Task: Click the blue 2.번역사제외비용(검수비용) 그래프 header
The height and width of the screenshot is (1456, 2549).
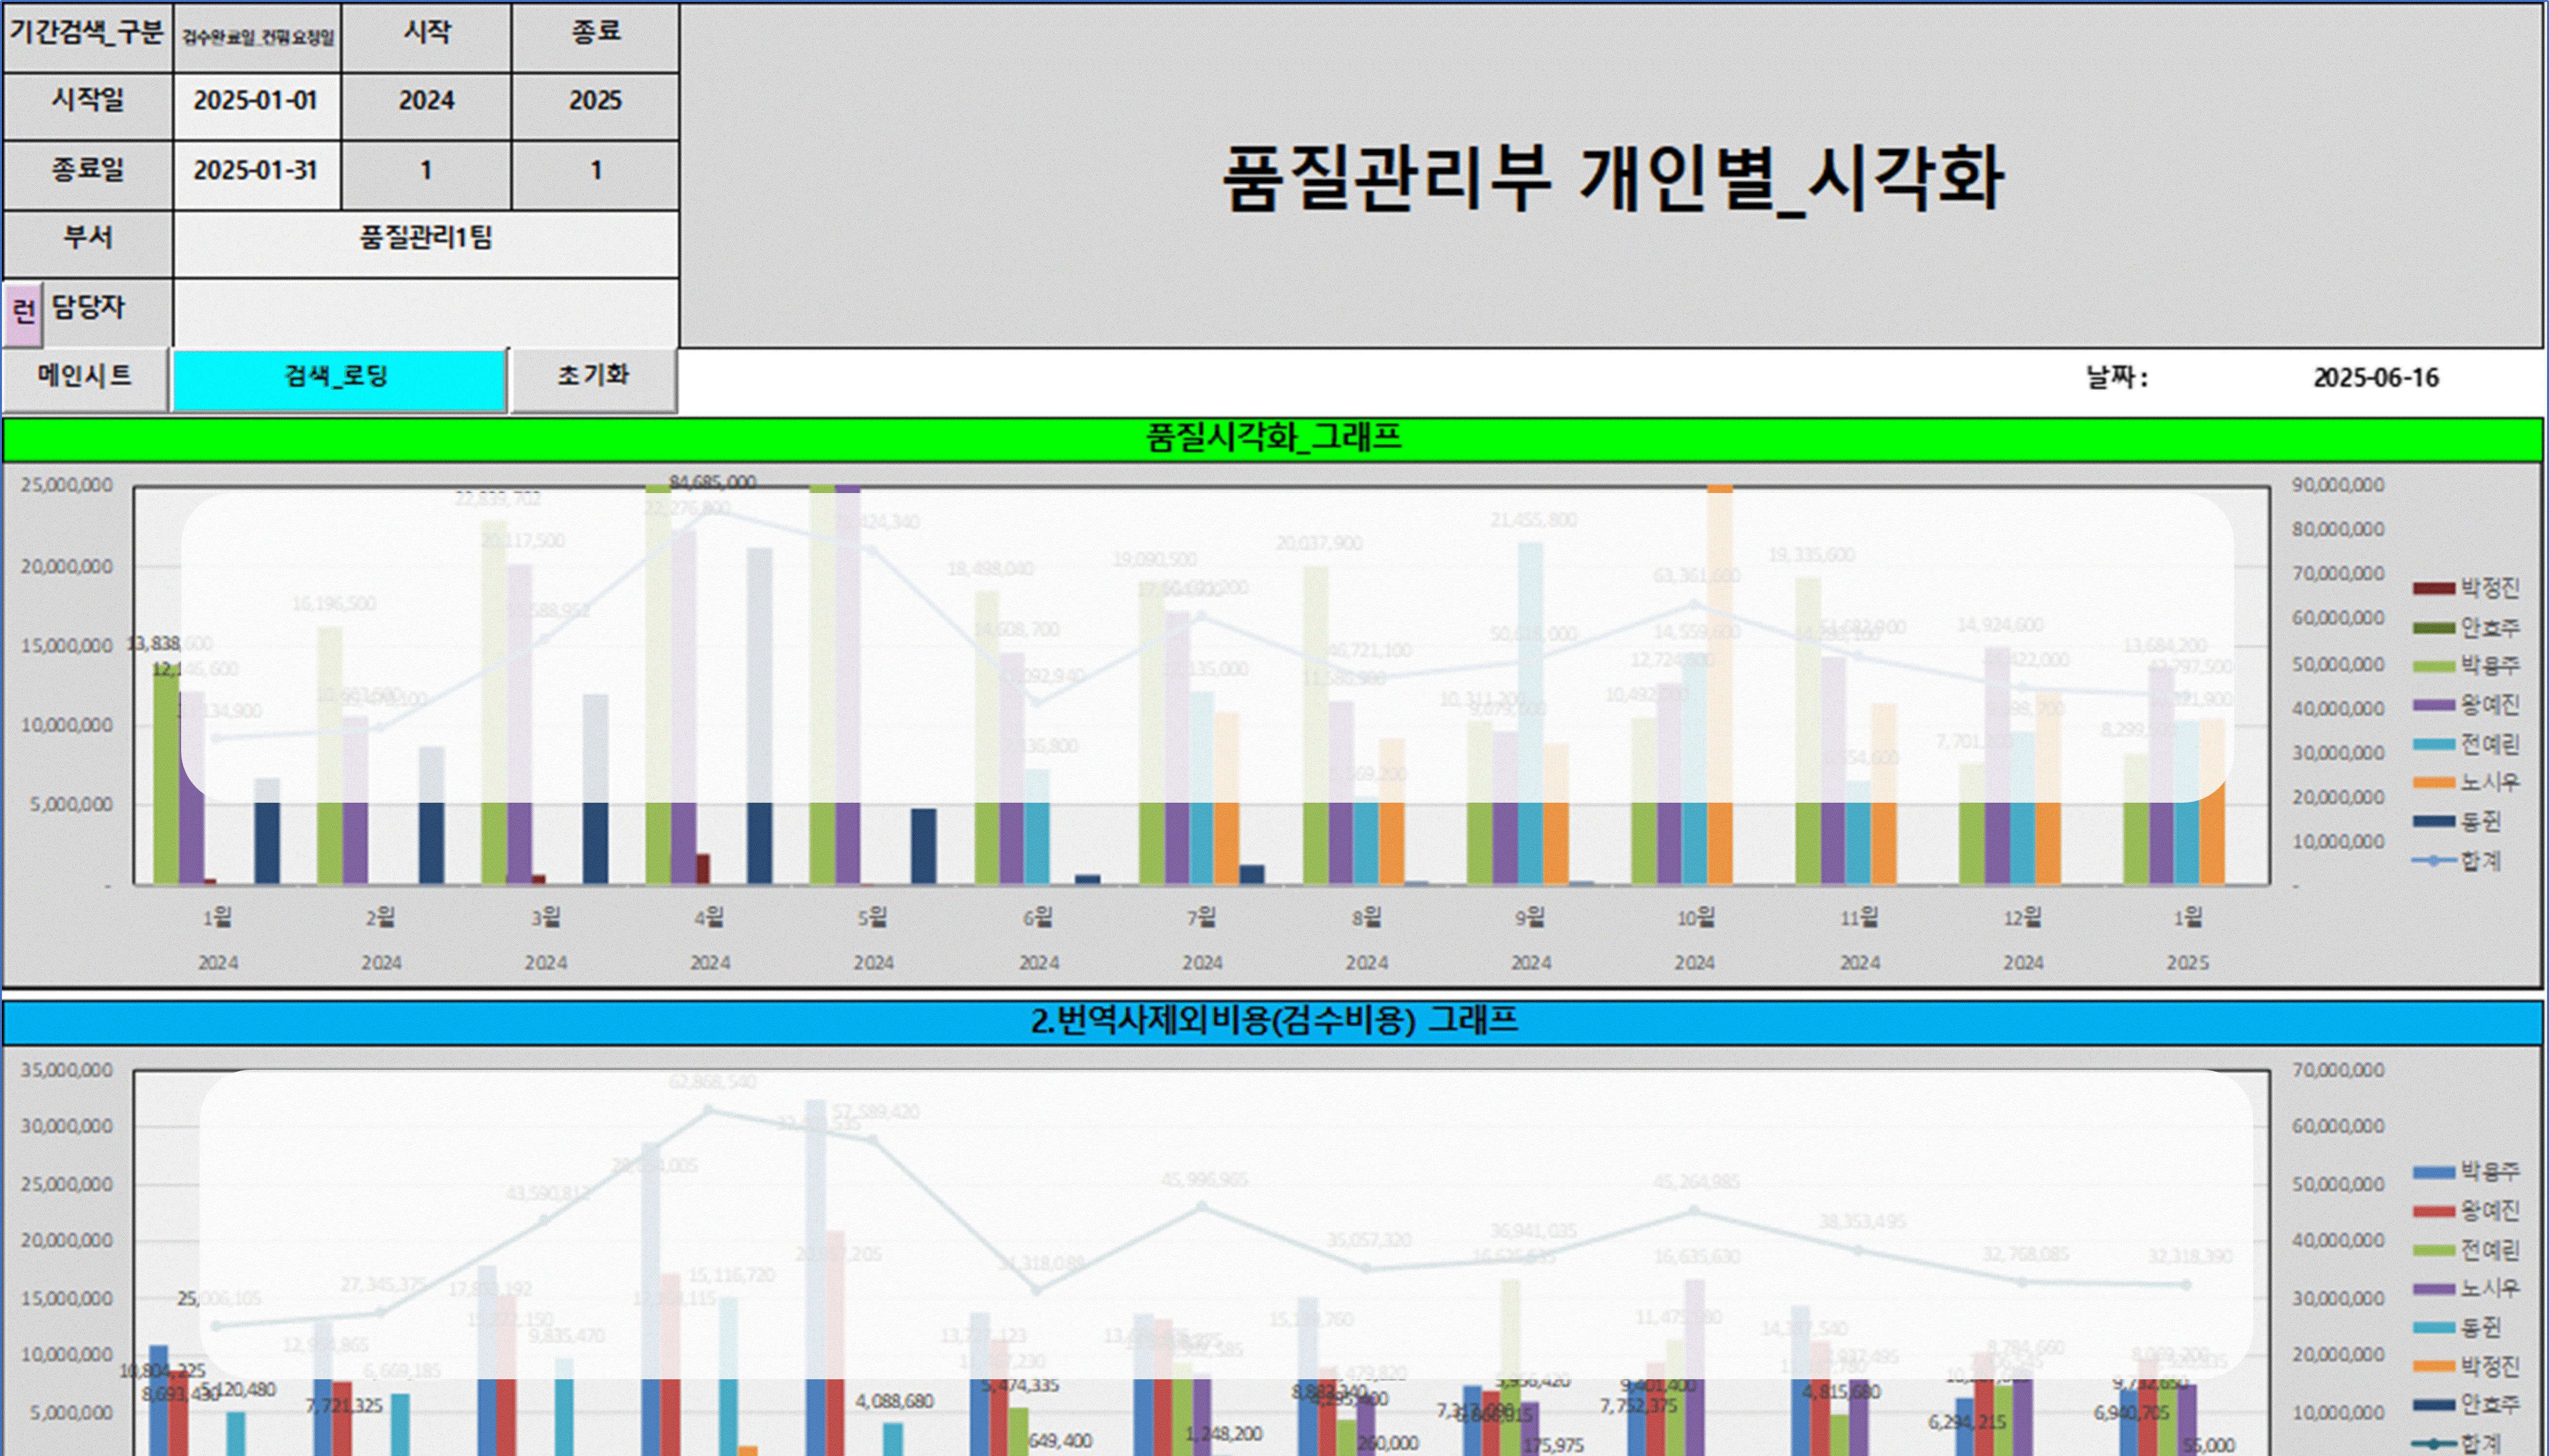Action: pyautogui.click(x=1273, y=1023)
